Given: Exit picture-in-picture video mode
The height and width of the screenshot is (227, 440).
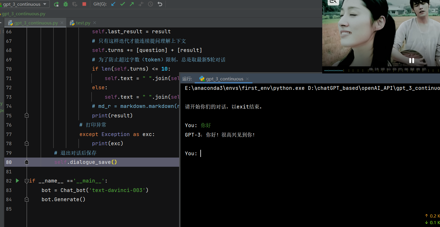Looking at the screenshot, I should 333,2.
